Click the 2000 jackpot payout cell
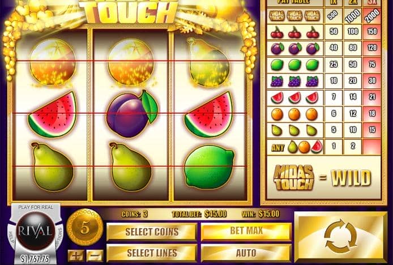 coord(372,16)
